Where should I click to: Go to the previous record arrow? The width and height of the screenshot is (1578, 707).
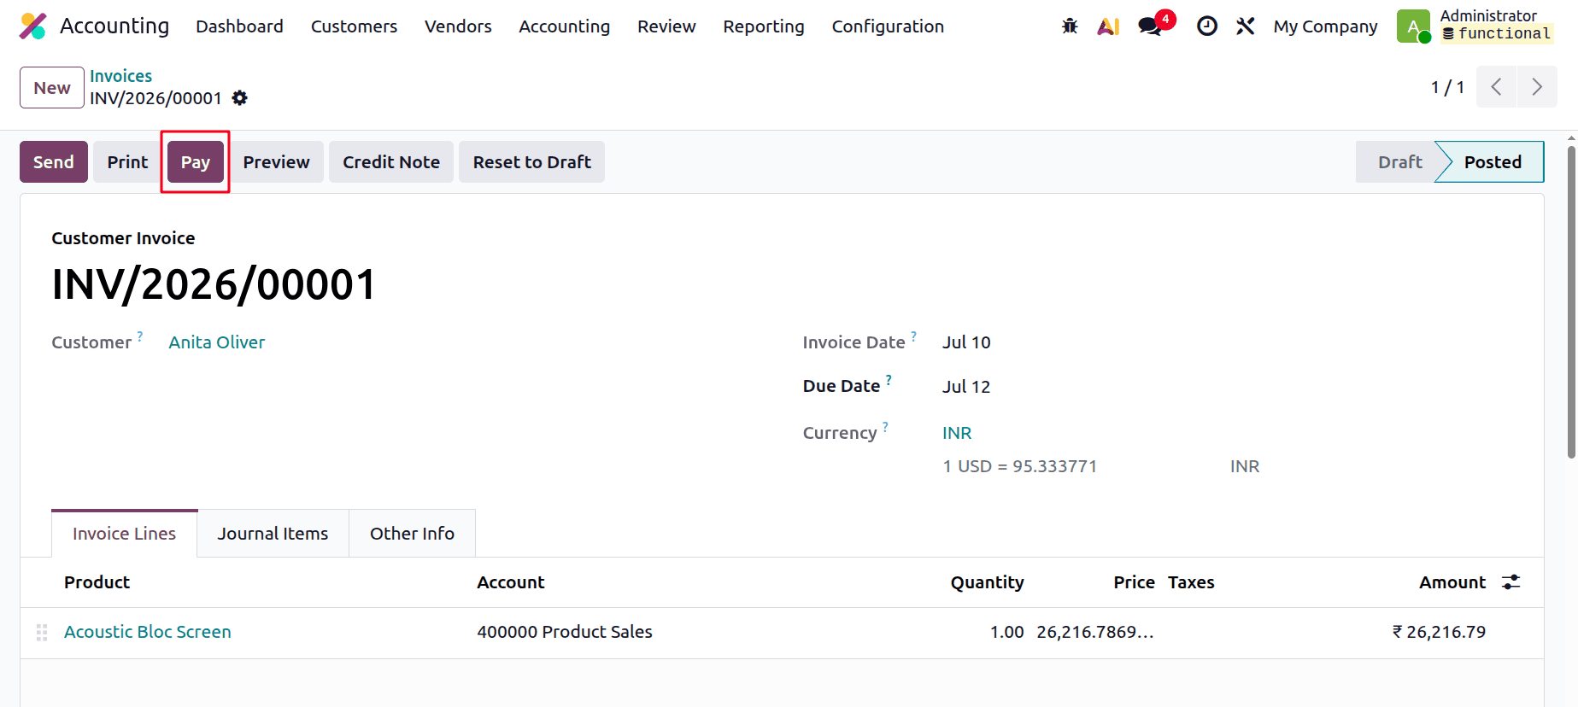(x=1496, y=87)
